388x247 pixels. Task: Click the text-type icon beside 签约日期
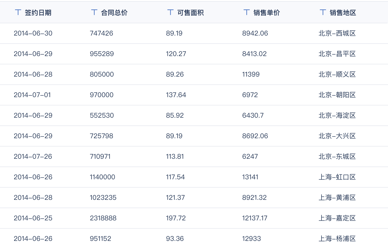point(18,12)
